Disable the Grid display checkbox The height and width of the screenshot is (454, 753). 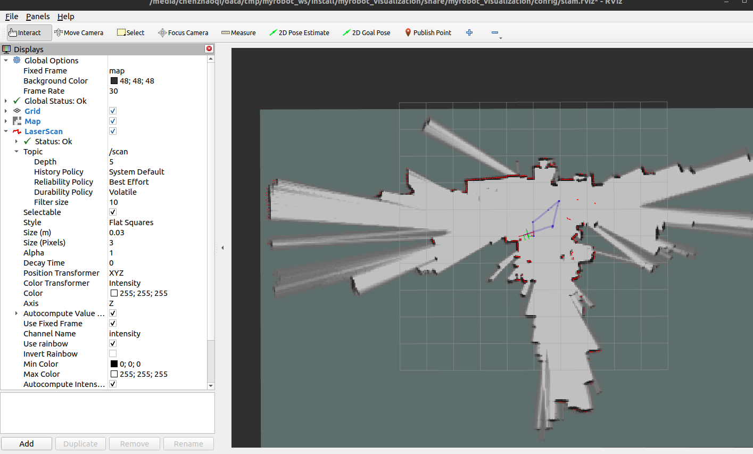coord(113,111)
